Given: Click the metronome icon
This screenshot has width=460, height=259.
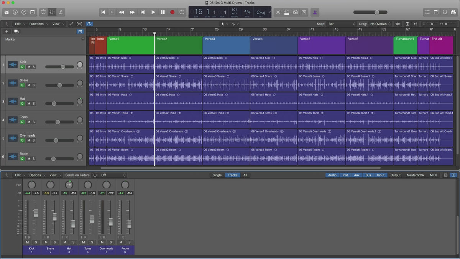Looking at the screenshot, I should [x=314, y=12].
